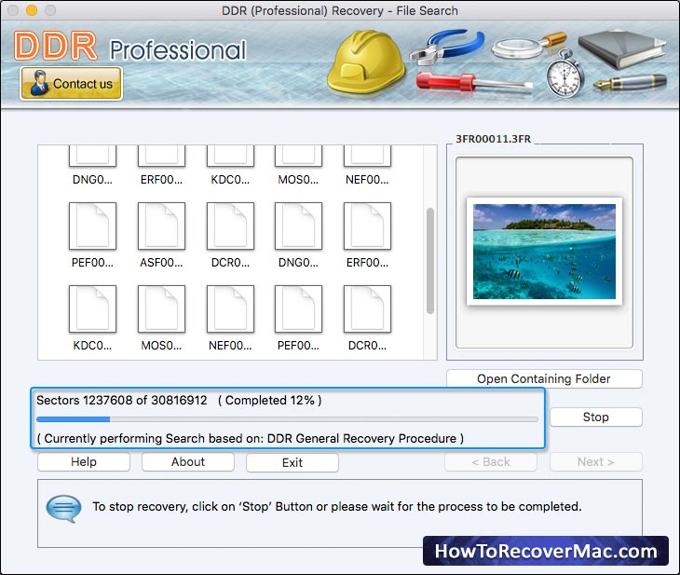Click the Contact us button
The width and height of the screenshot is (680, 575).
[x=71, y=83]
